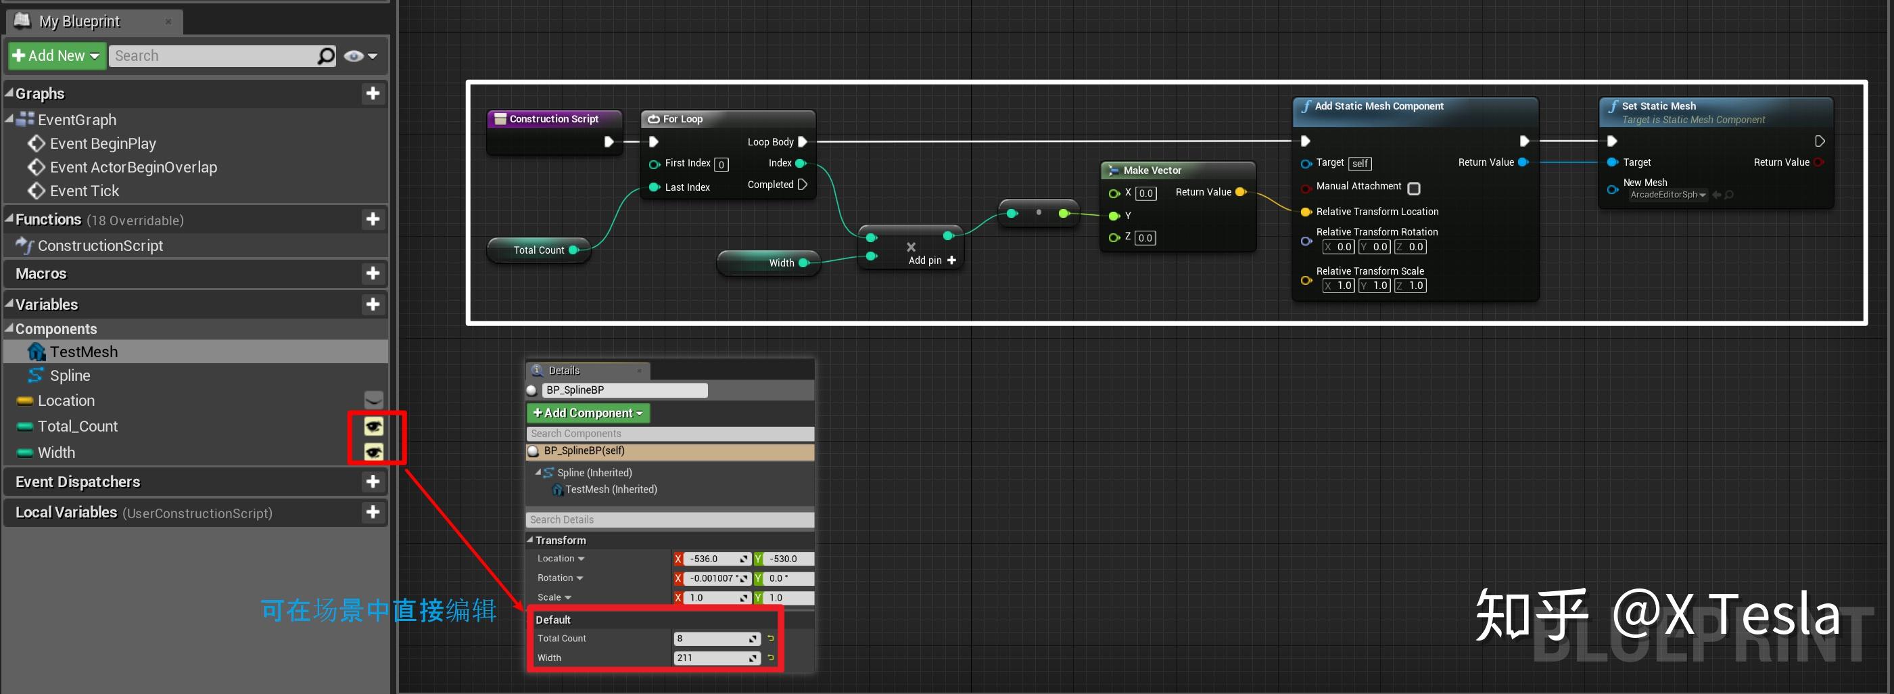Select the Details tab
Viewport: 1894px width, 694px height.
pos(565,370)
